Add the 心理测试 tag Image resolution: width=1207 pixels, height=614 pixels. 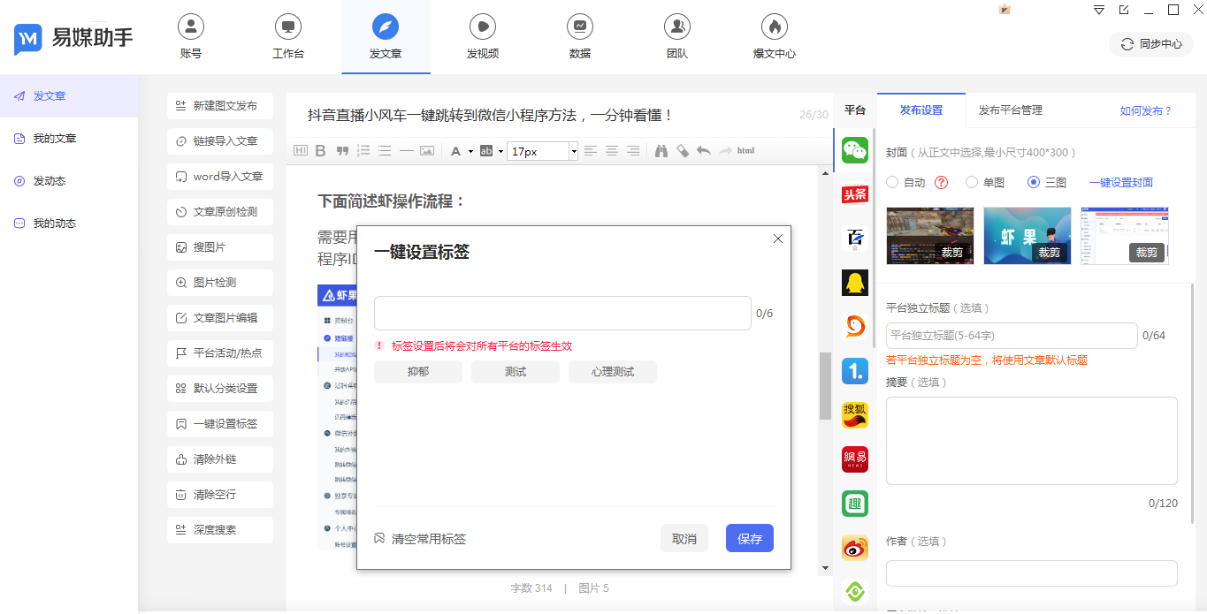[x=613, y=372]
